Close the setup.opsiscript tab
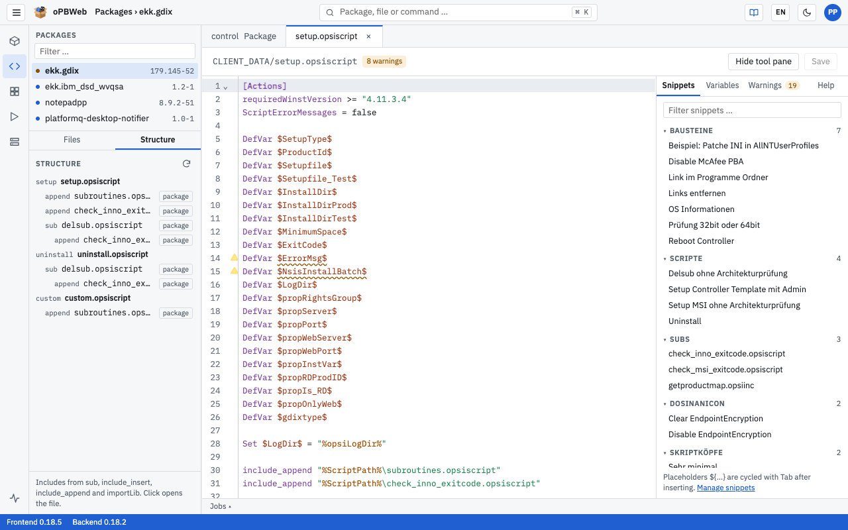 tap(368, 36)
